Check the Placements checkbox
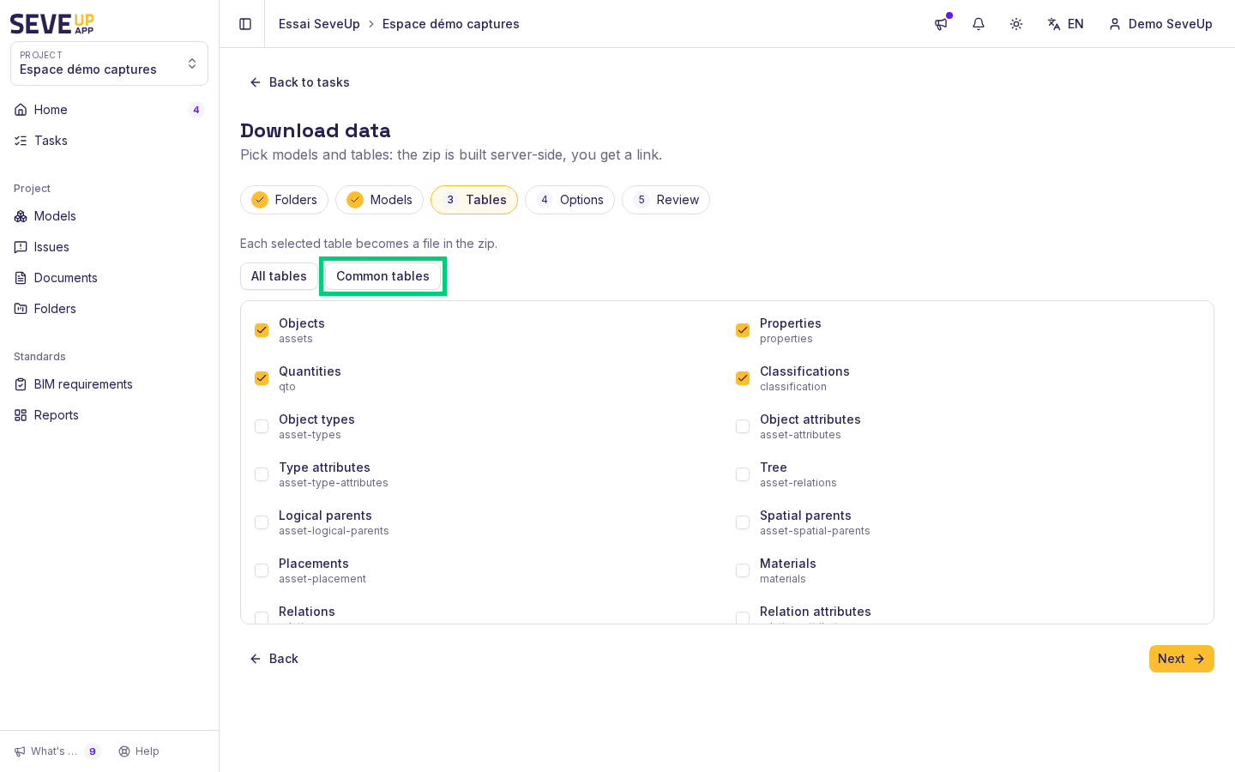Image resolution: width=1235 pixels, height=772 pixels. click(x=262, y=570)
